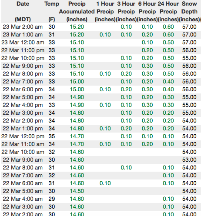Click the 1 Hour Precip header
Screen dimensions: 201x216
coord(105,11)
